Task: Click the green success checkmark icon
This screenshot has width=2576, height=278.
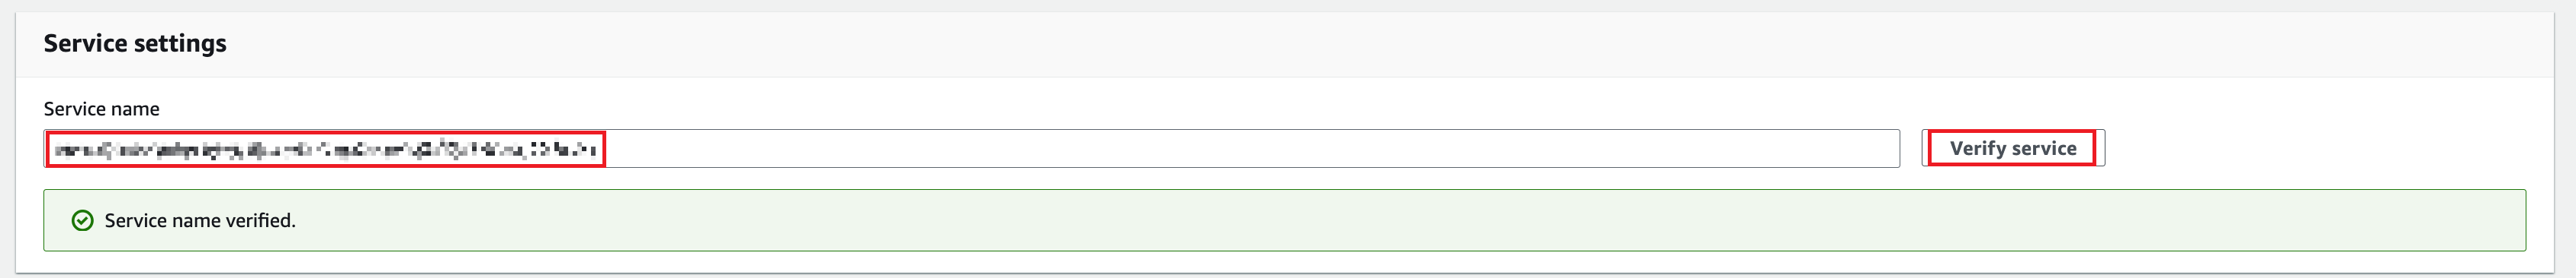Action: (x=83, y=220)
